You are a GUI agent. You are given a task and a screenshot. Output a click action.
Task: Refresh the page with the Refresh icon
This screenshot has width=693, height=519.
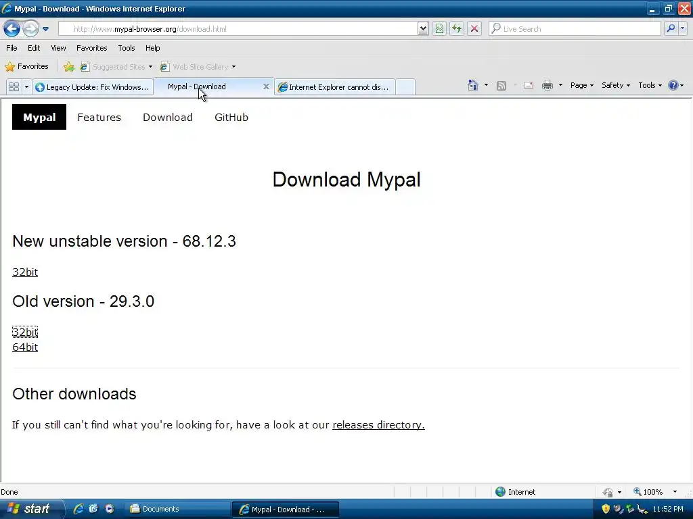click(x=457, y=29)
